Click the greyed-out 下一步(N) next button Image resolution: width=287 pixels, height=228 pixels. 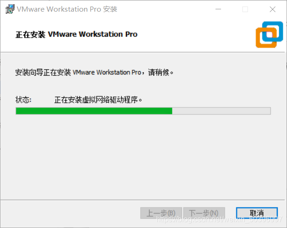(204, 213)
